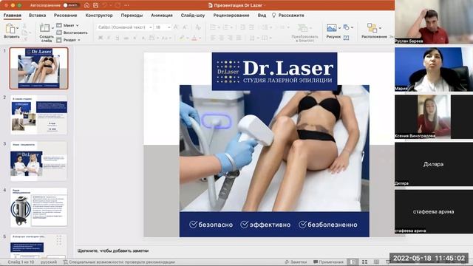Open the Вставка ribbon tab
The height and width of the screenshot is (266, 473).
(x=38, y=16)
